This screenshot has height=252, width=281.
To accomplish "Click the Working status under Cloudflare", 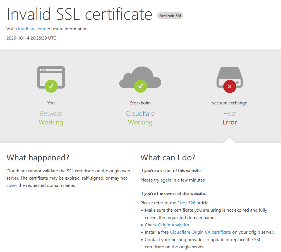I will point(140,122).
